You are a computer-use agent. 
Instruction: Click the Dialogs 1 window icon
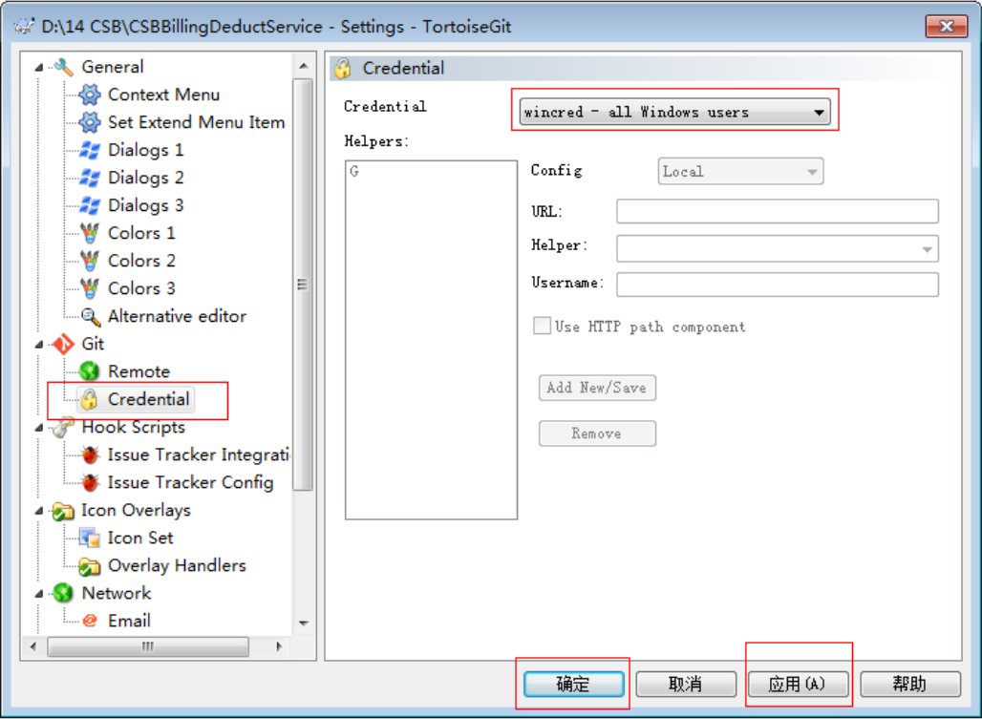[x=90, y=150]
